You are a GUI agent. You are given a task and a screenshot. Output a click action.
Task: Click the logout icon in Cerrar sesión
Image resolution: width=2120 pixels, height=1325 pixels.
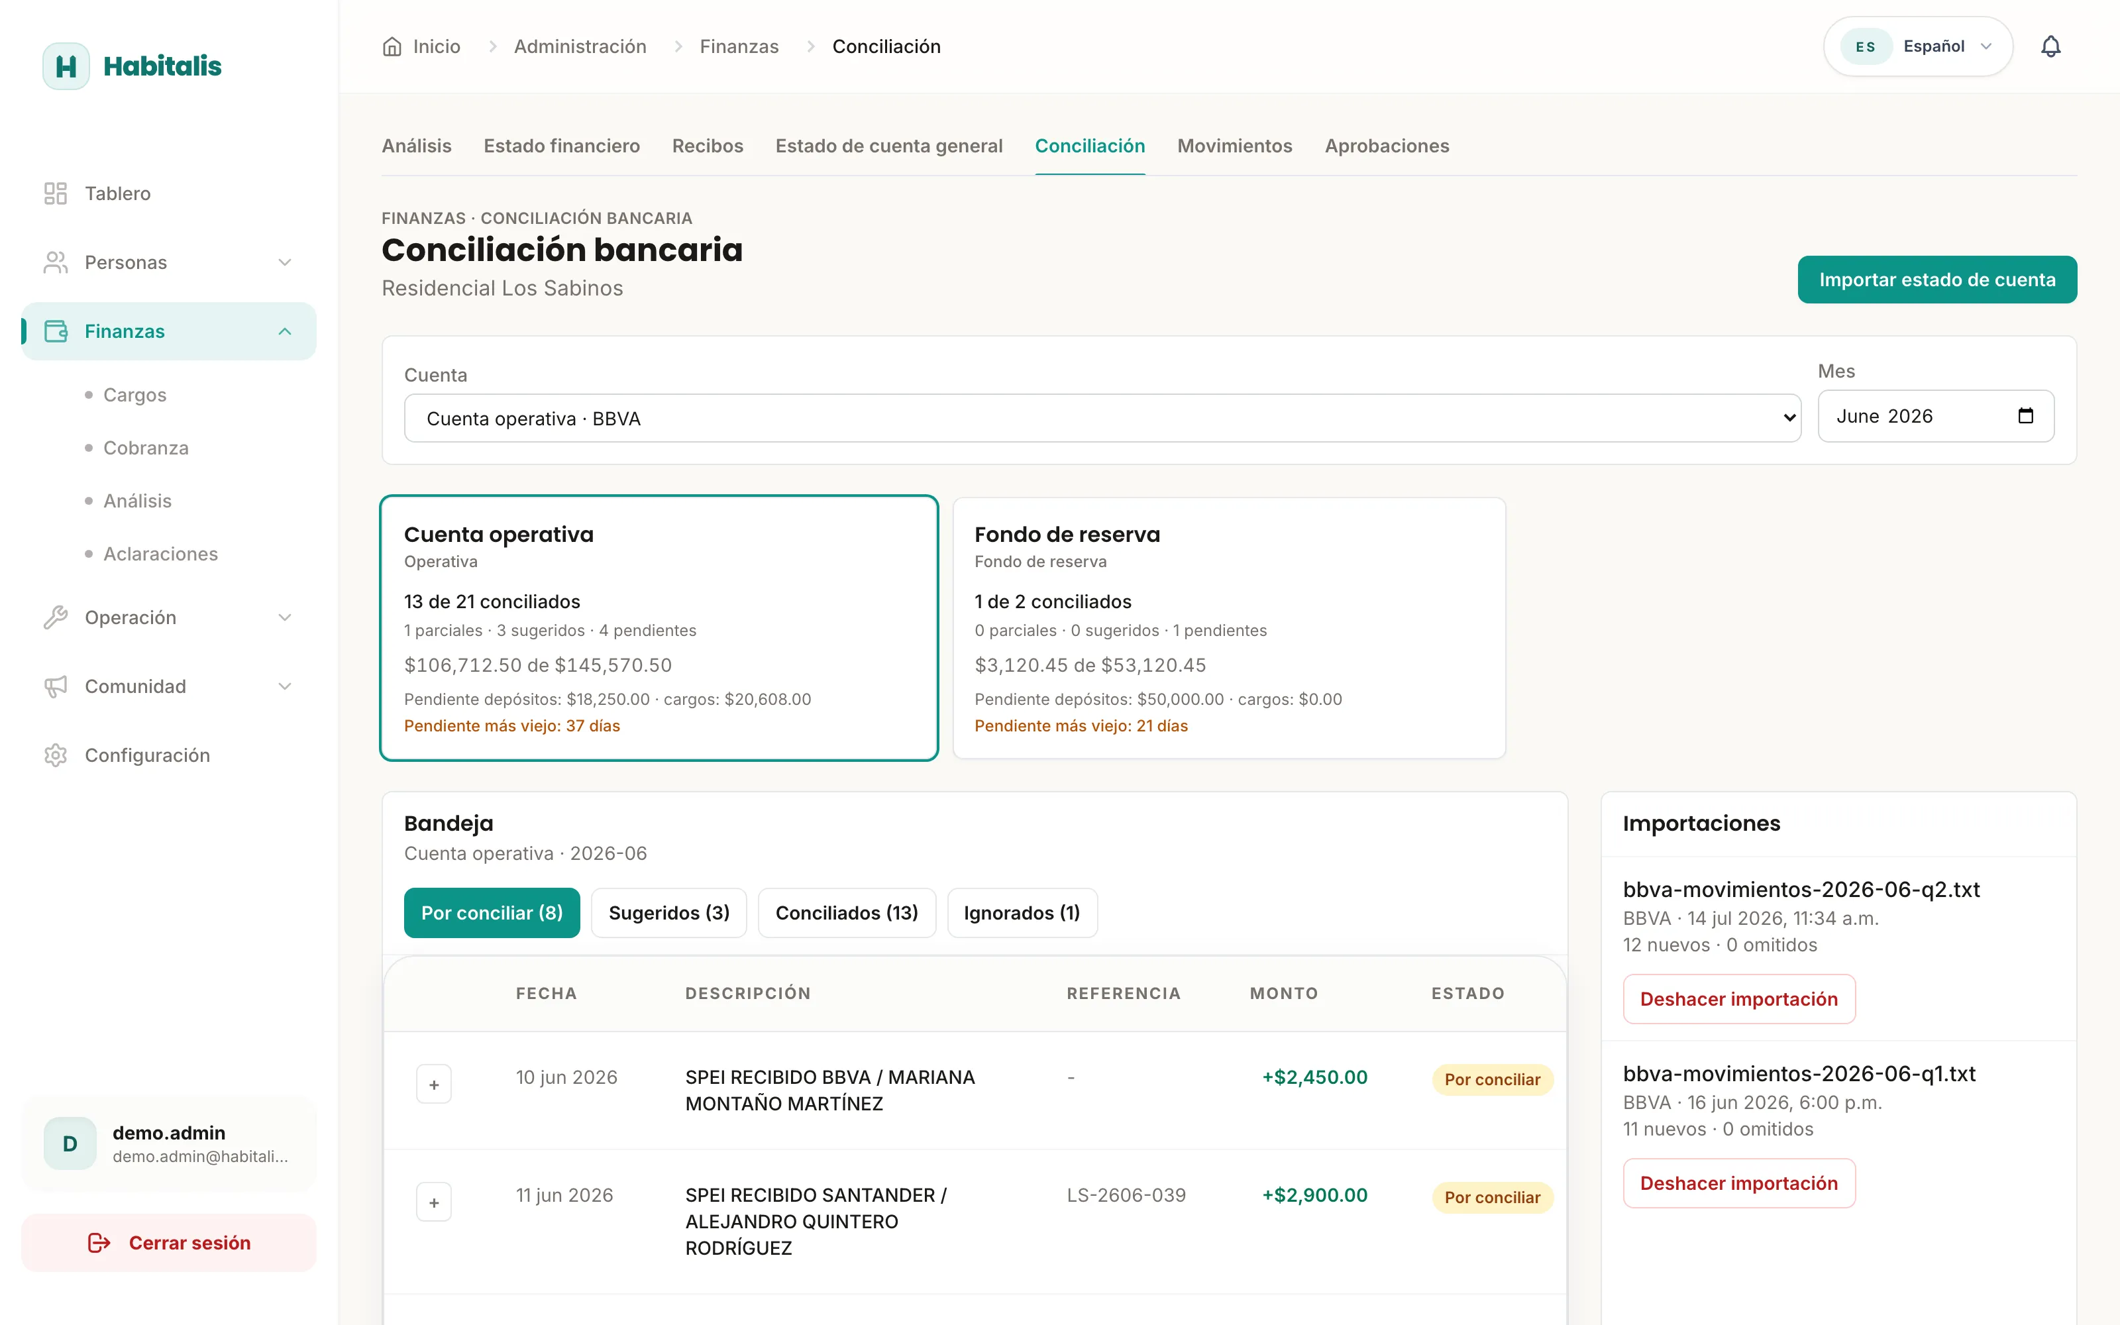pyautogui.click(x=99, y=1243)
